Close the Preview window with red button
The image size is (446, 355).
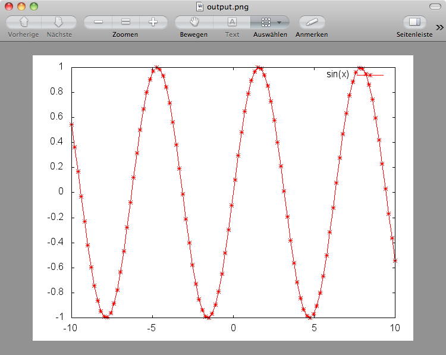(x=8, y=7)
